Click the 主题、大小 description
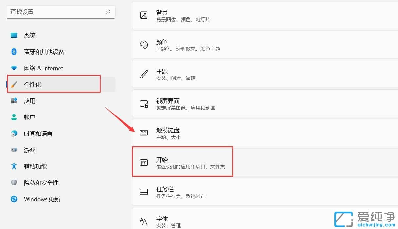 point(168,137)
